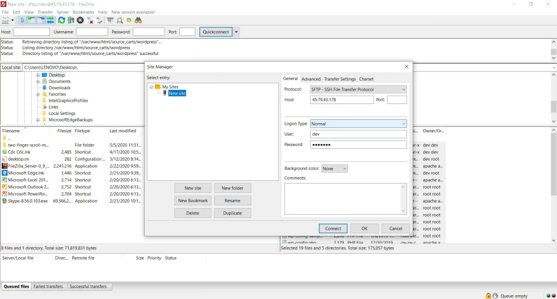Screen dimensions: 557x299
Task: Click the Cancel button in Site Manager
Action: coord(395,229)
